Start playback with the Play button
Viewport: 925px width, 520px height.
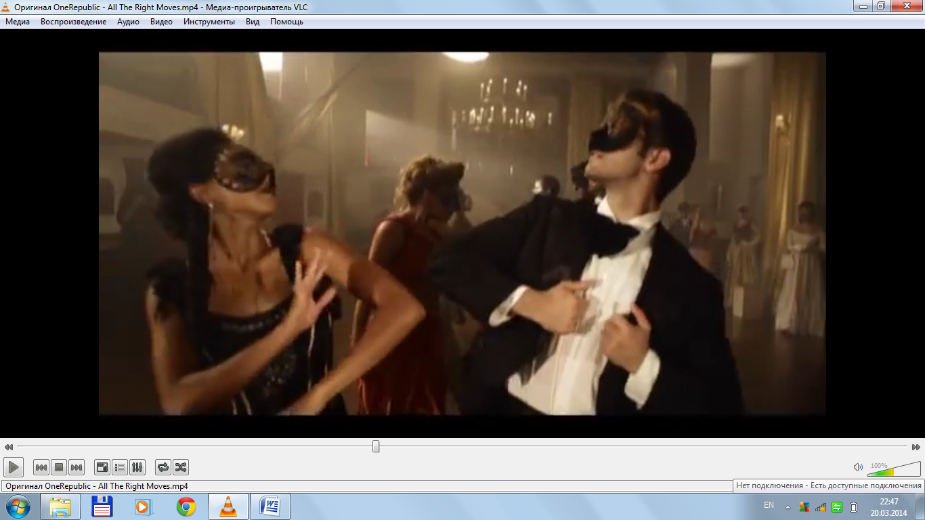point(14,467)
